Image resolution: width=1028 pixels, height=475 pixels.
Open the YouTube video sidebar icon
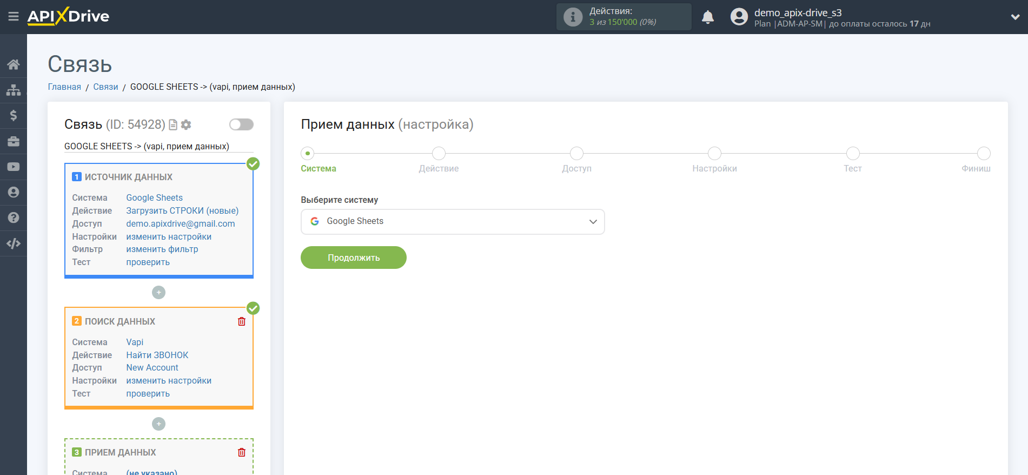(x=14, y=167)
